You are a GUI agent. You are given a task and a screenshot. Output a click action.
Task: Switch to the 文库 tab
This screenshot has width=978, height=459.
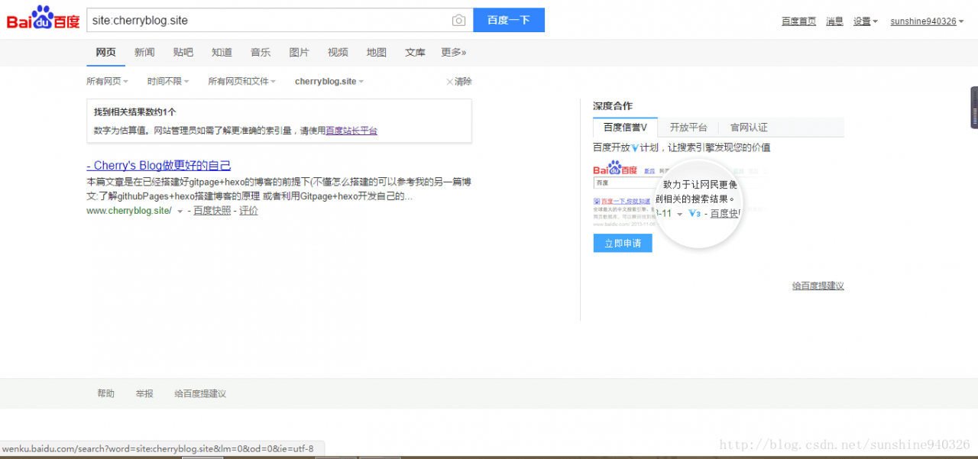416,53
